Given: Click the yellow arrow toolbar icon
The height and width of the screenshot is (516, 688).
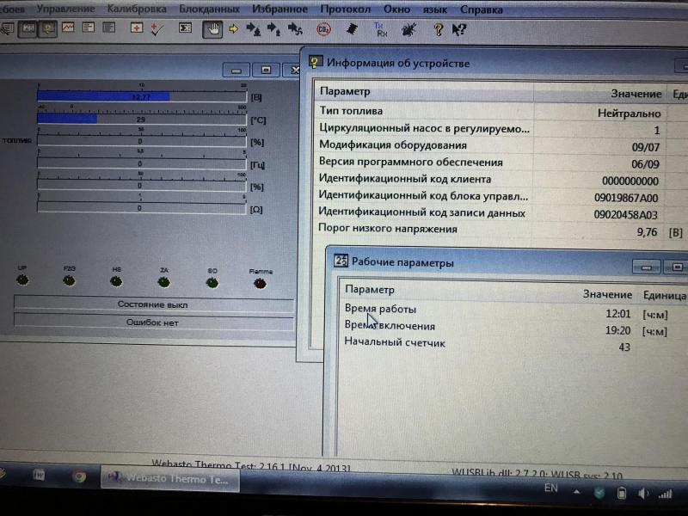Looking at the screenshot, I should 232,28.
